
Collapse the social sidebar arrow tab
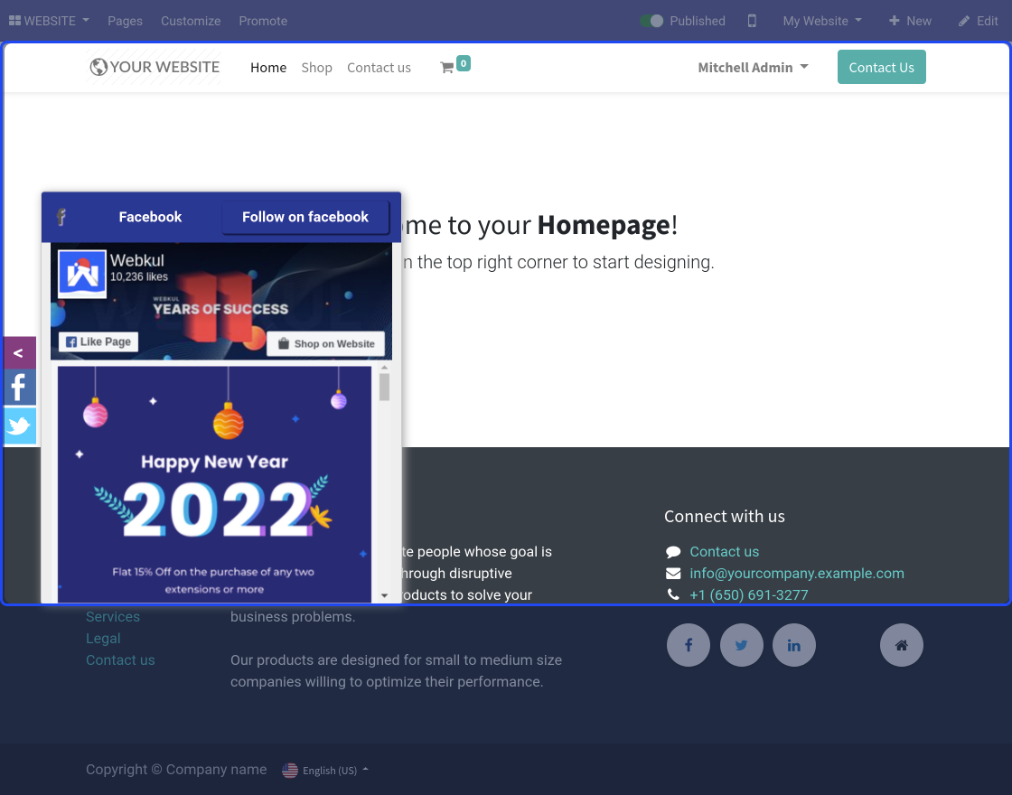(x=19, y=353)
